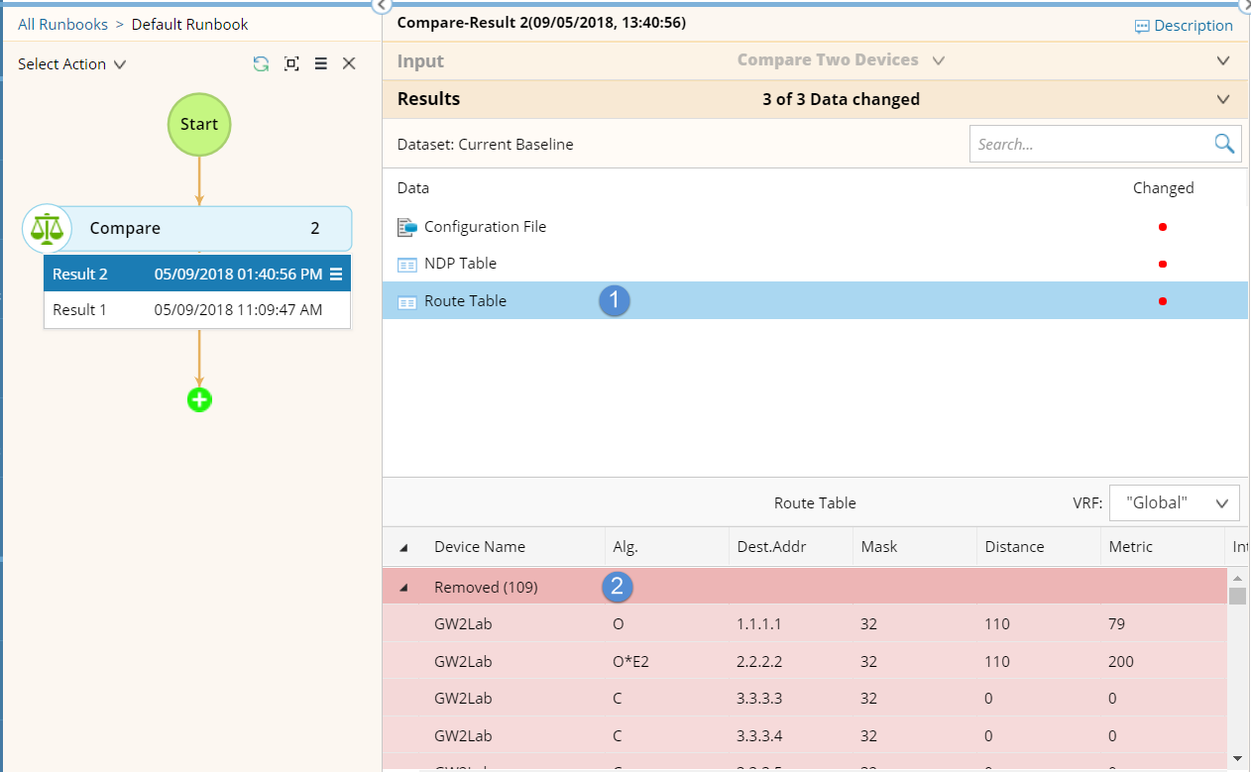Collapse the Removed (109) group
Screen dimensions: 1251x772
click(403, 587)
